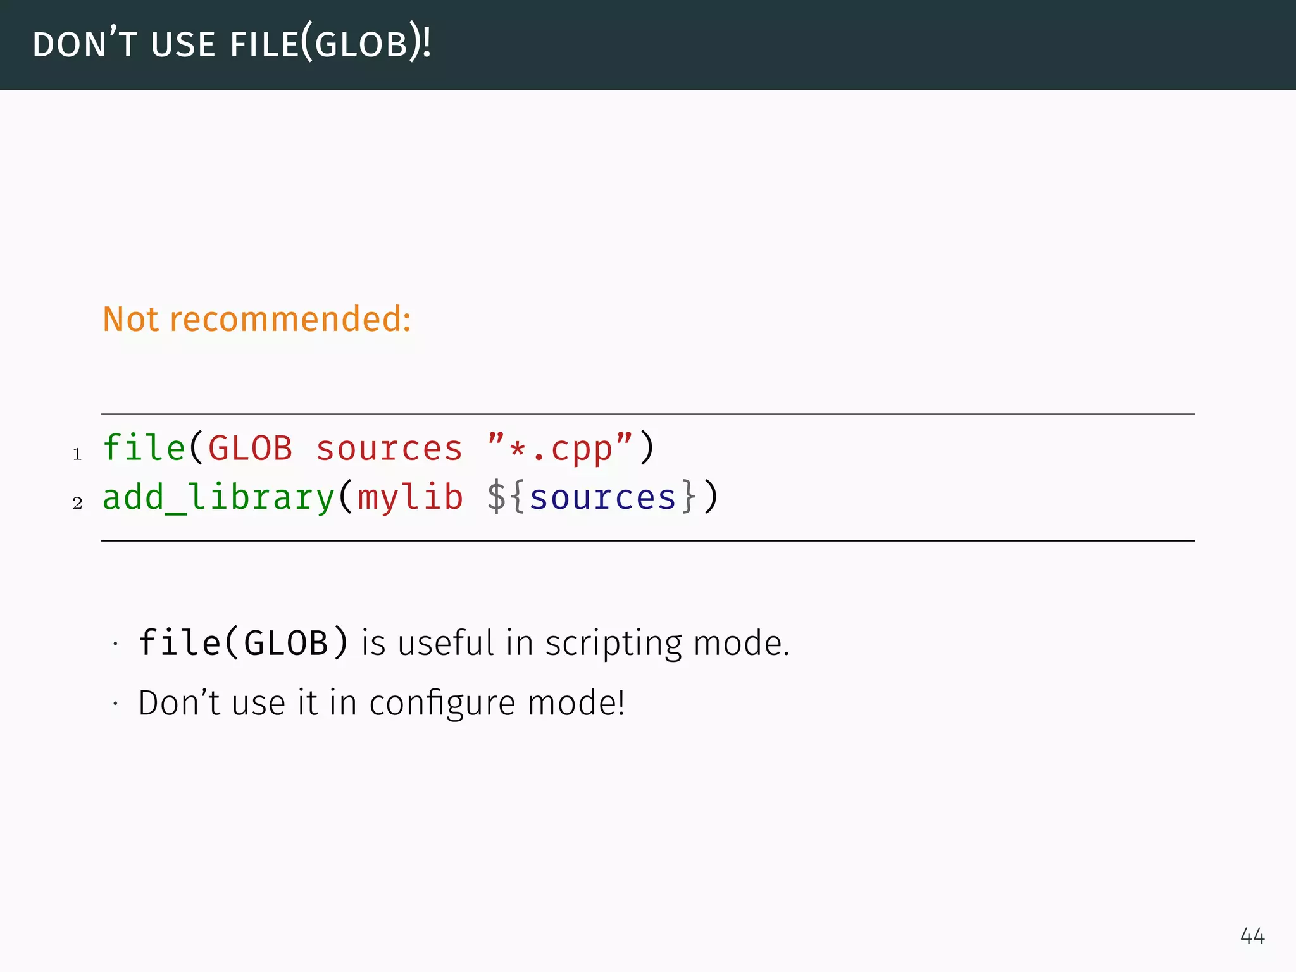1296x972 pixels.
Task: Click the slide title "Don't use file(GLOB)!"
Action: pos(232,45)
